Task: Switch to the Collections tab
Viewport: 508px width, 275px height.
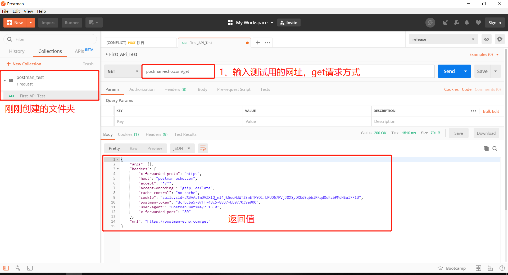Action: (x=50, y=51)
